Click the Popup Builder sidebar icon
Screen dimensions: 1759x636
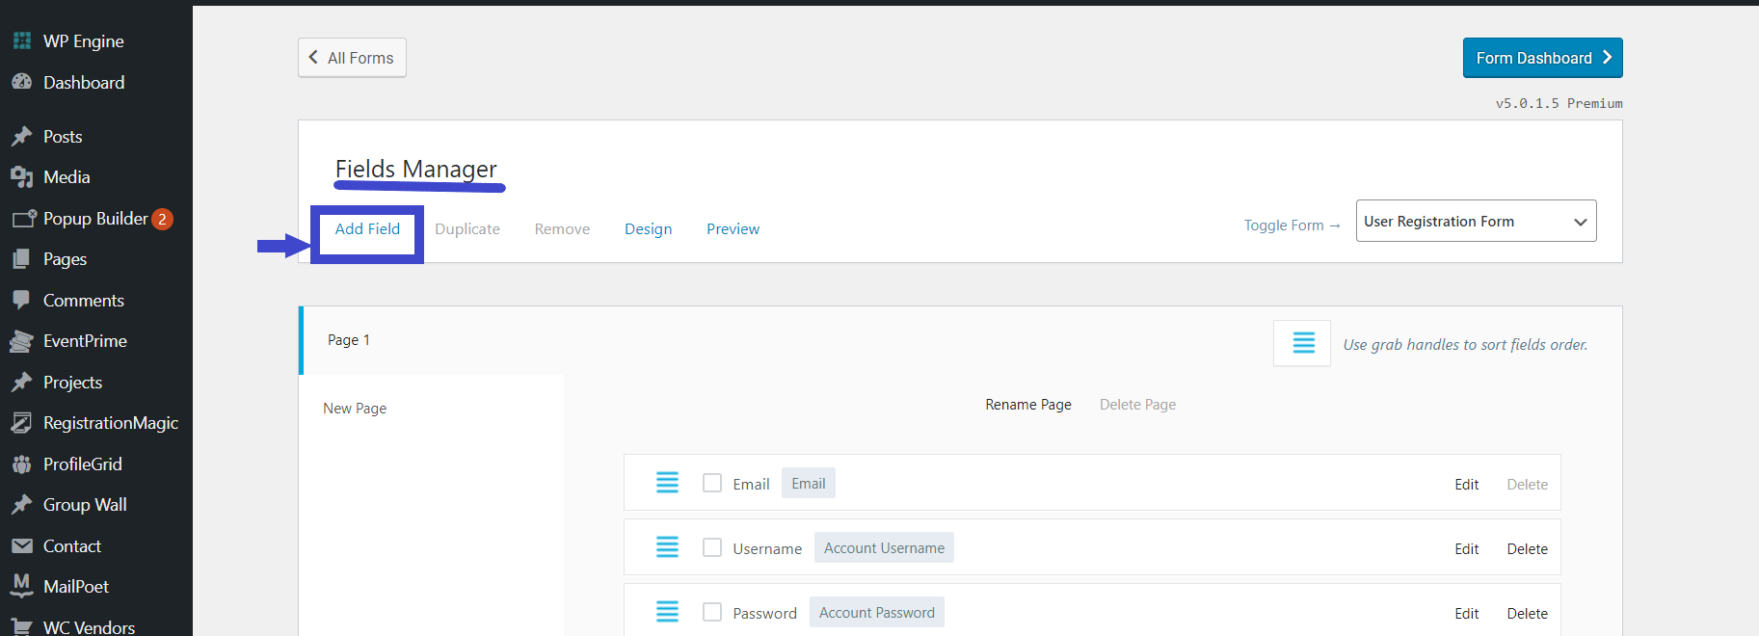(23, 219)
